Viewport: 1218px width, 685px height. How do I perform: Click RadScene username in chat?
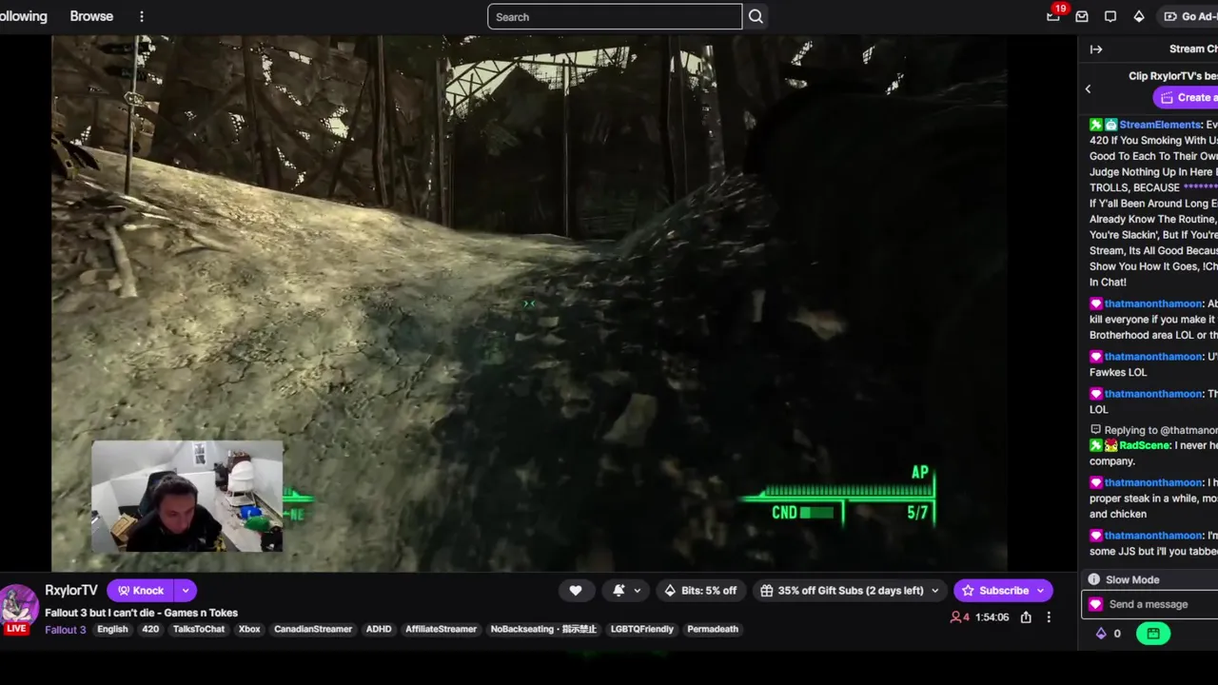click(x=1145, y=445)
